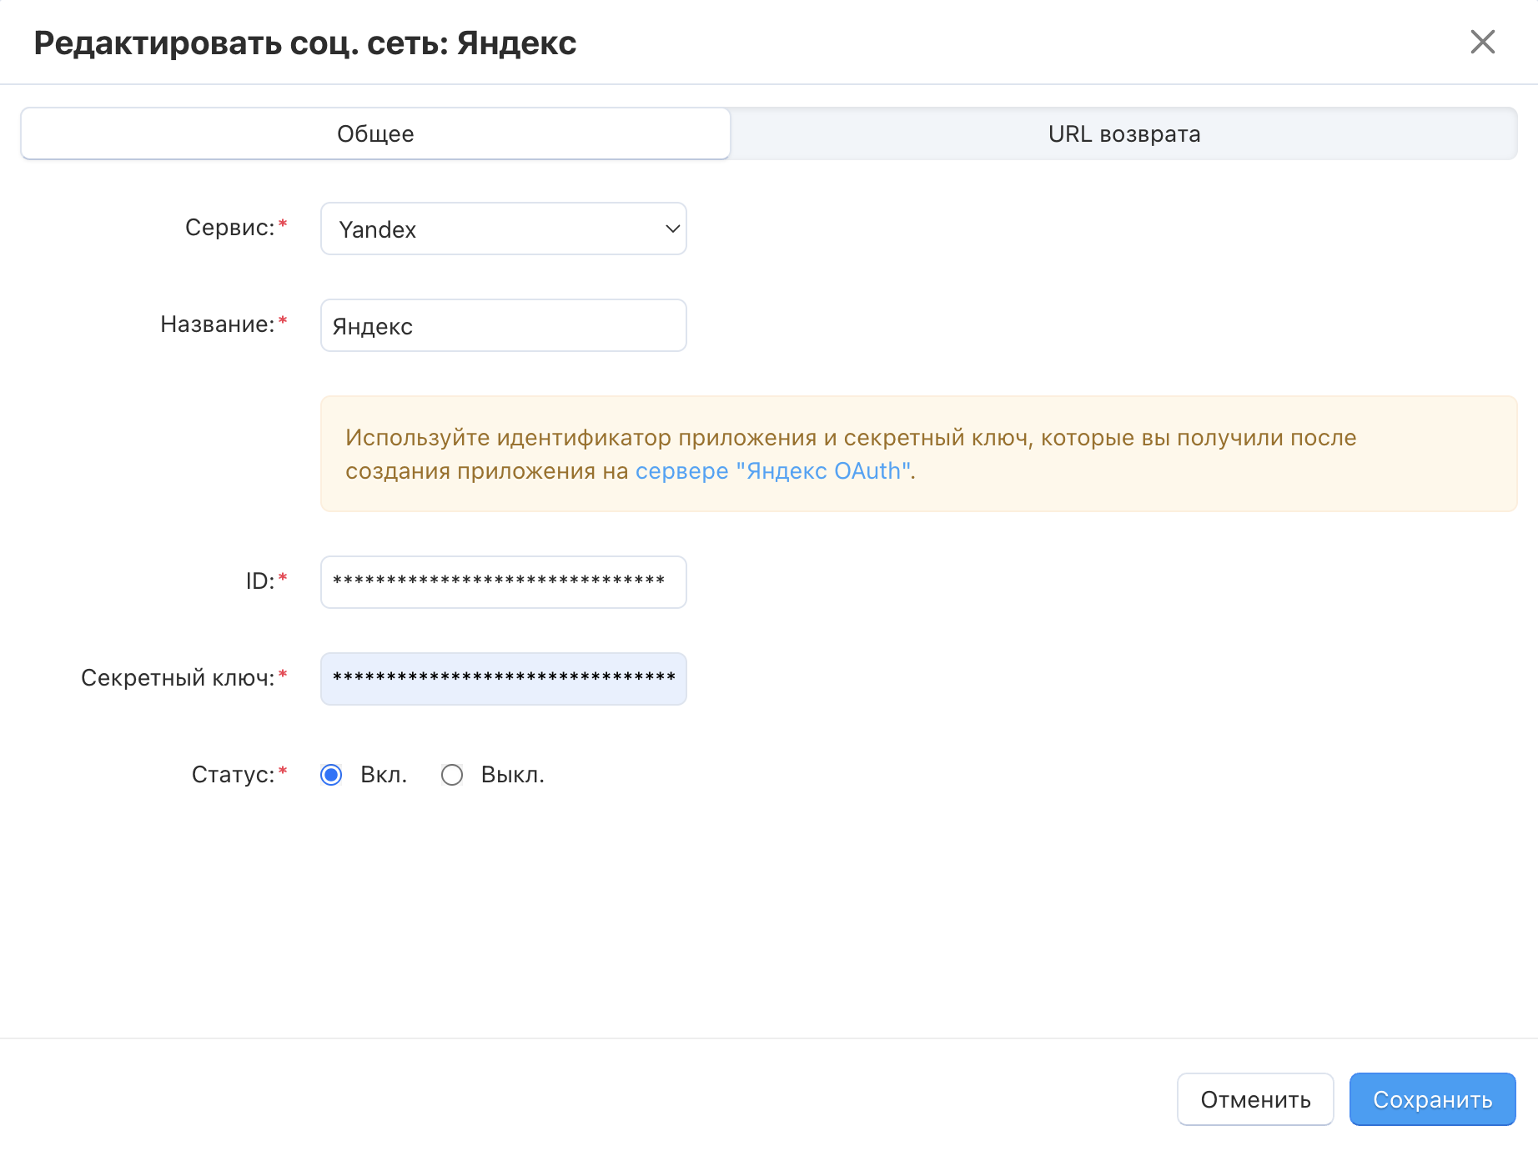Click the Выкл. label text
This screenshot has height=1156, width=1538.
512,775
